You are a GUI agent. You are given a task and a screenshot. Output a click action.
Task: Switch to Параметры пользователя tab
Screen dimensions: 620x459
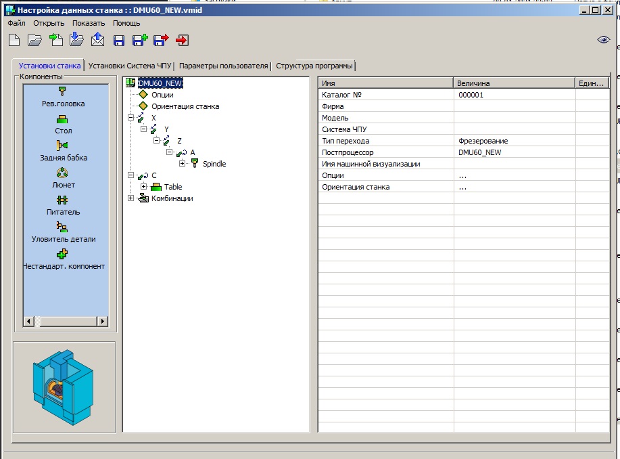click(x=223, y=66)
